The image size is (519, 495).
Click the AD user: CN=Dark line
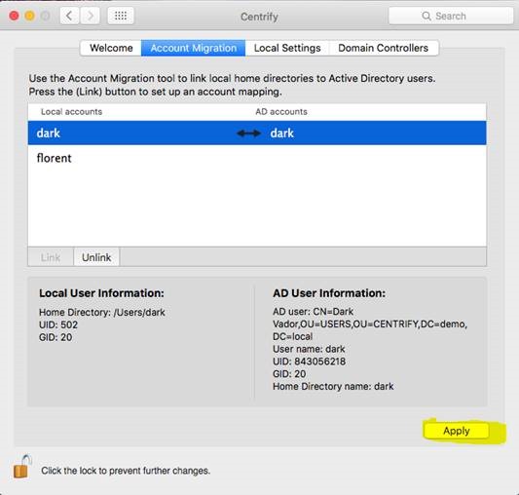click(313, 312)
